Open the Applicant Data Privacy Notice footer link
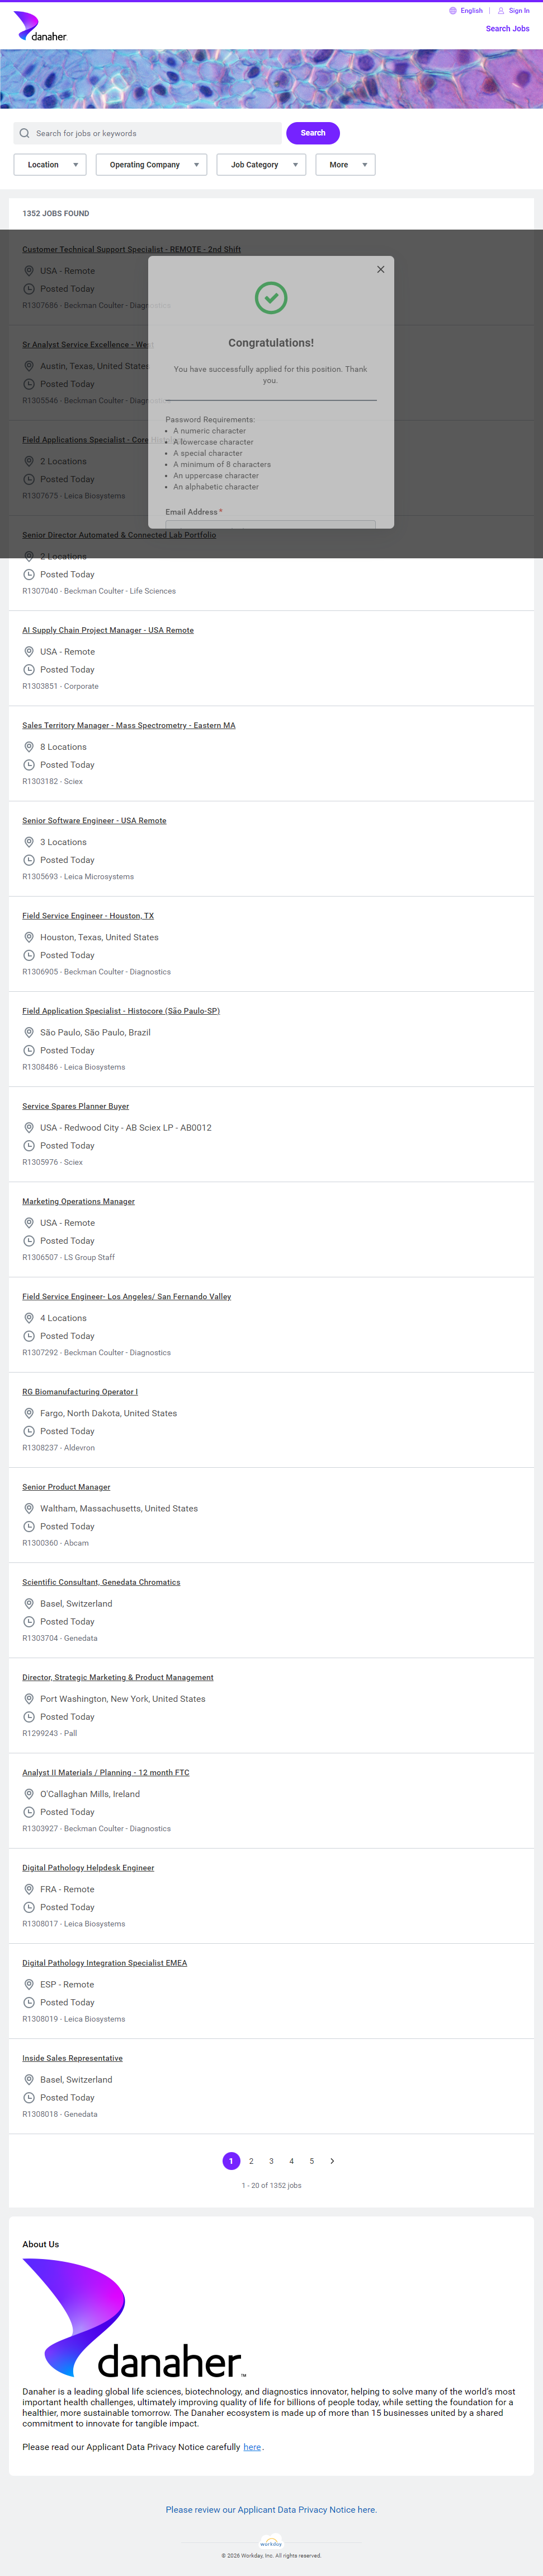543x2576 pixels. (x=271, y=2509)
